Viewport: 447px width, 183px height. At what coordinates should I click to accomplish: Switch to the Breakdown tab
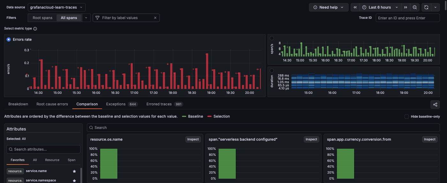(x=18, y=104)
